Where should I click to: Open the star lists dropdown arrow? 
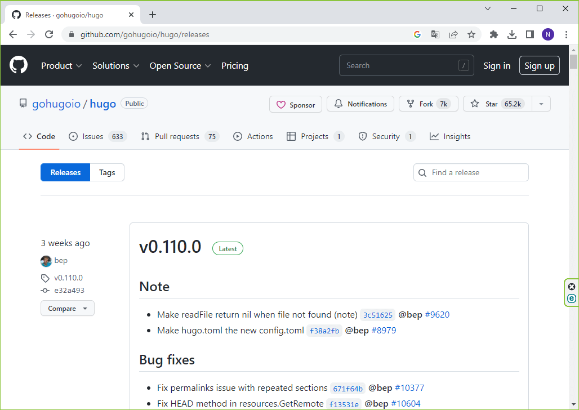pyautogui.click(x=541, y=104)
